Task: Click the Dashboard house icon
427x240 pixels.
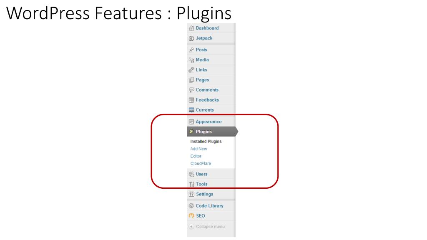Action: pos(191,28)
